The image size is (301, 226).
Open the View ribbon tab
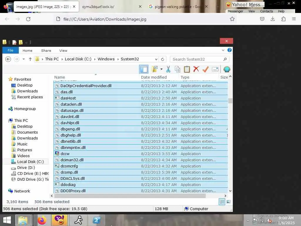63,51
